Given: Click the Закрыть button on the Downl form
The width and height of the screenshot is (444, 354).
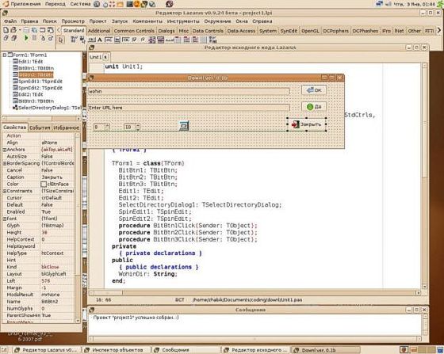Looking at the screenshot, I should click(307, 124).
